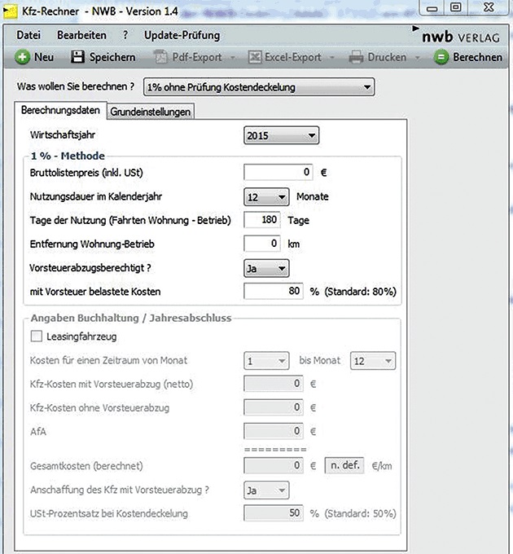Click the Entfernung Wohnung-Betrieb km field
The height and width of the screenshot is (554, 513).
pos(262,244)
